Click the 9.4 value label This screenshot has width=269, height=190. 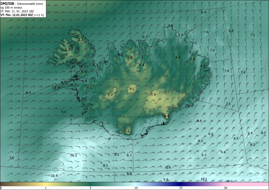tap(250, 133)
